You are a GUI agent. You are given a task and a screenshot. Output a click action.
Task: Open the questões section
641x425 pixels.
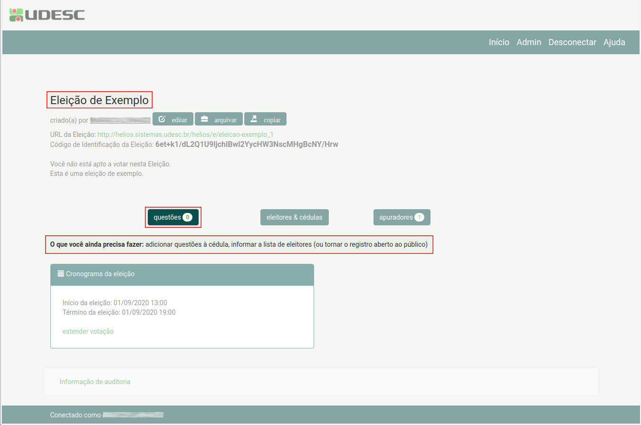coord(173,217)
